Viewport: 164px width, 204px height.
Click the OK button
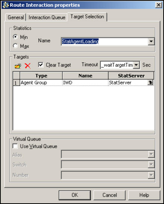[75, 195]
